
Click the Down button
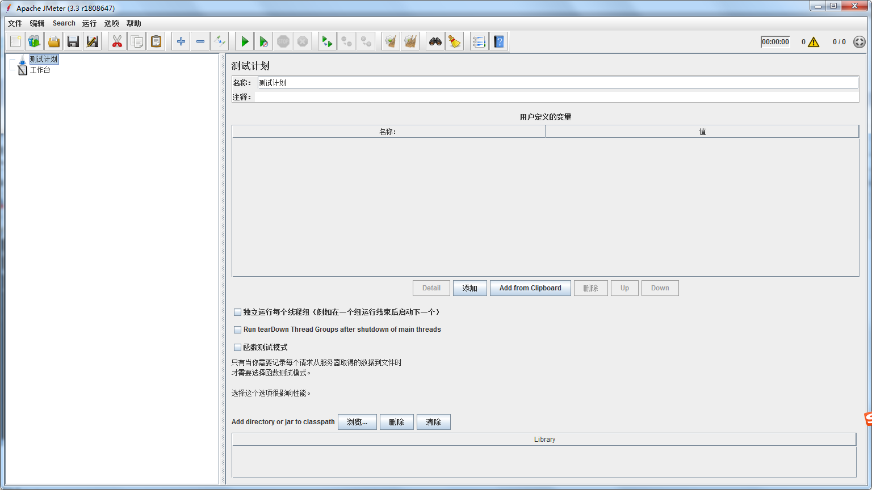tap(660, 288)
